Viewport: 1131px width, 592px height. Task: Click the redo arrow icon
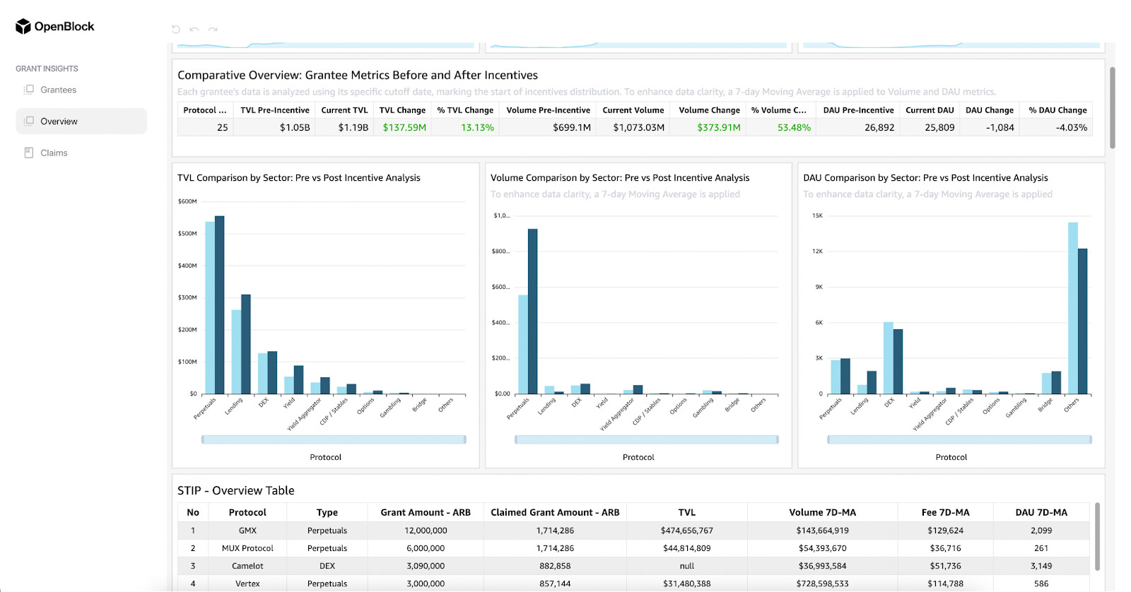[x=213, y=30]
